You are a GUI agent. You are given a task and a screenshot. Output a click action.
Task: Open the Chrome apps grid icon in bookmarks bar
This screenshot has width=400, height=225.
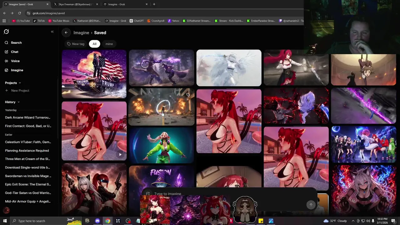coord(4,21)
